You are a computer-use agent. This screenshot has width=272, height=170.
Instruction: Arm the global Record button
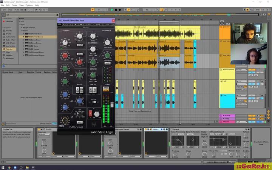[120, 10]
